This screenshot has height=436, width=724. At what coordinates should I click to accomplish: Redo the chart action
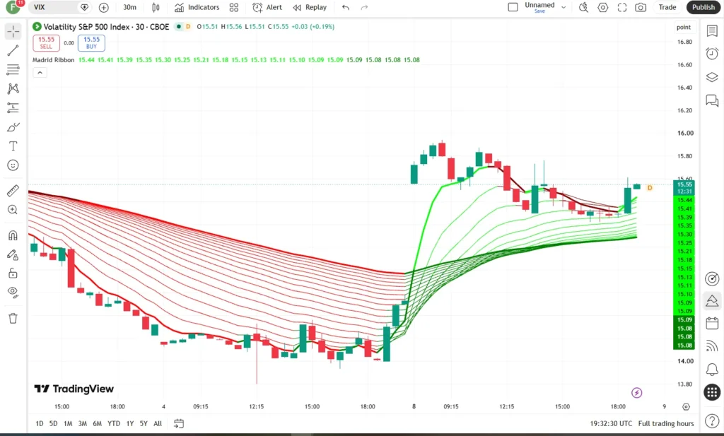coord(364,7)
